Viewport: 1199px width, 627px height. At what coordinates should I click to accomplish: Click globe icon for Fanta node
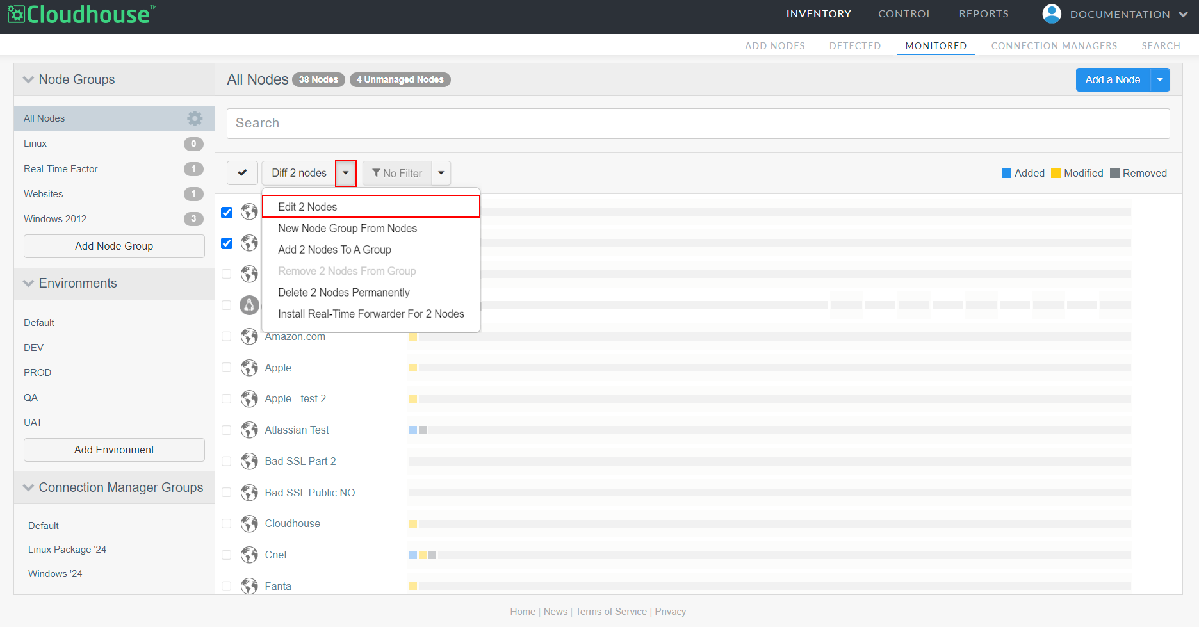(x=249, y=586)
